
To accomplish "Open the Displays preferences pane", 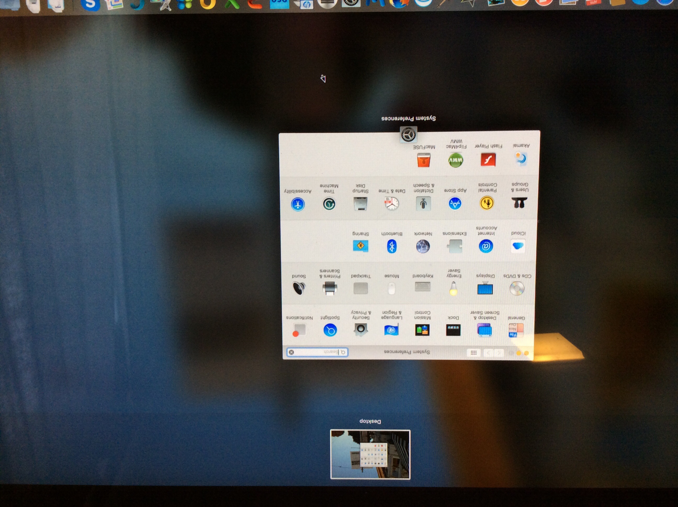I will [x=485, y=289].
